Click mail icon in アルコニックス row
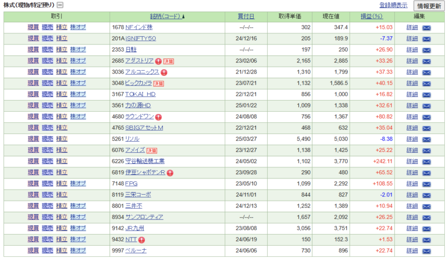This screenshot has height=258, width=446. [426, 72]
